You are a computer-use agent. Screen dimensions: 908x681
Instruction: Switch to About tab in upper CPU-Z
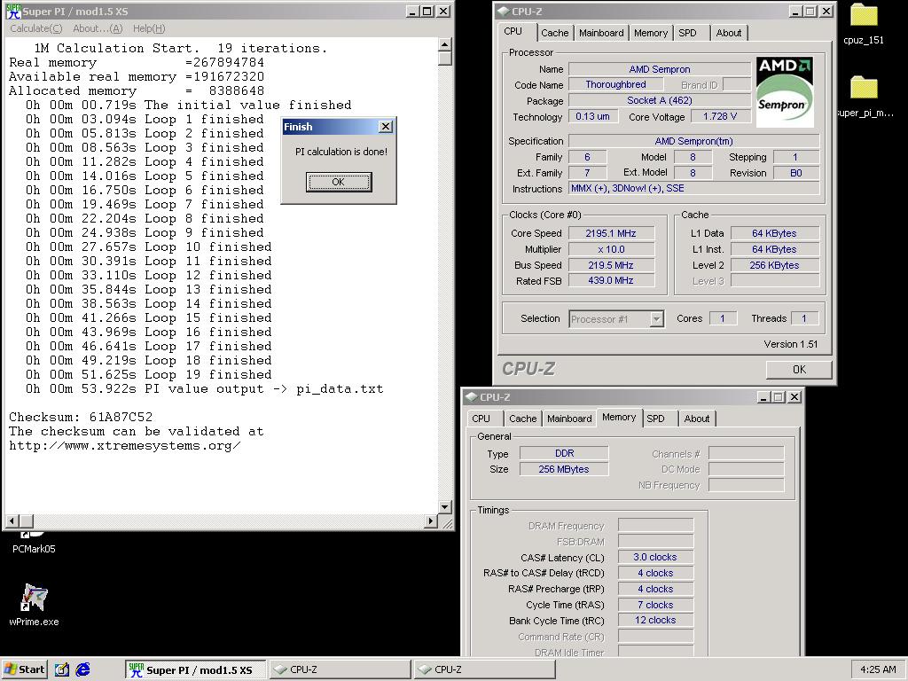(729, 33)
